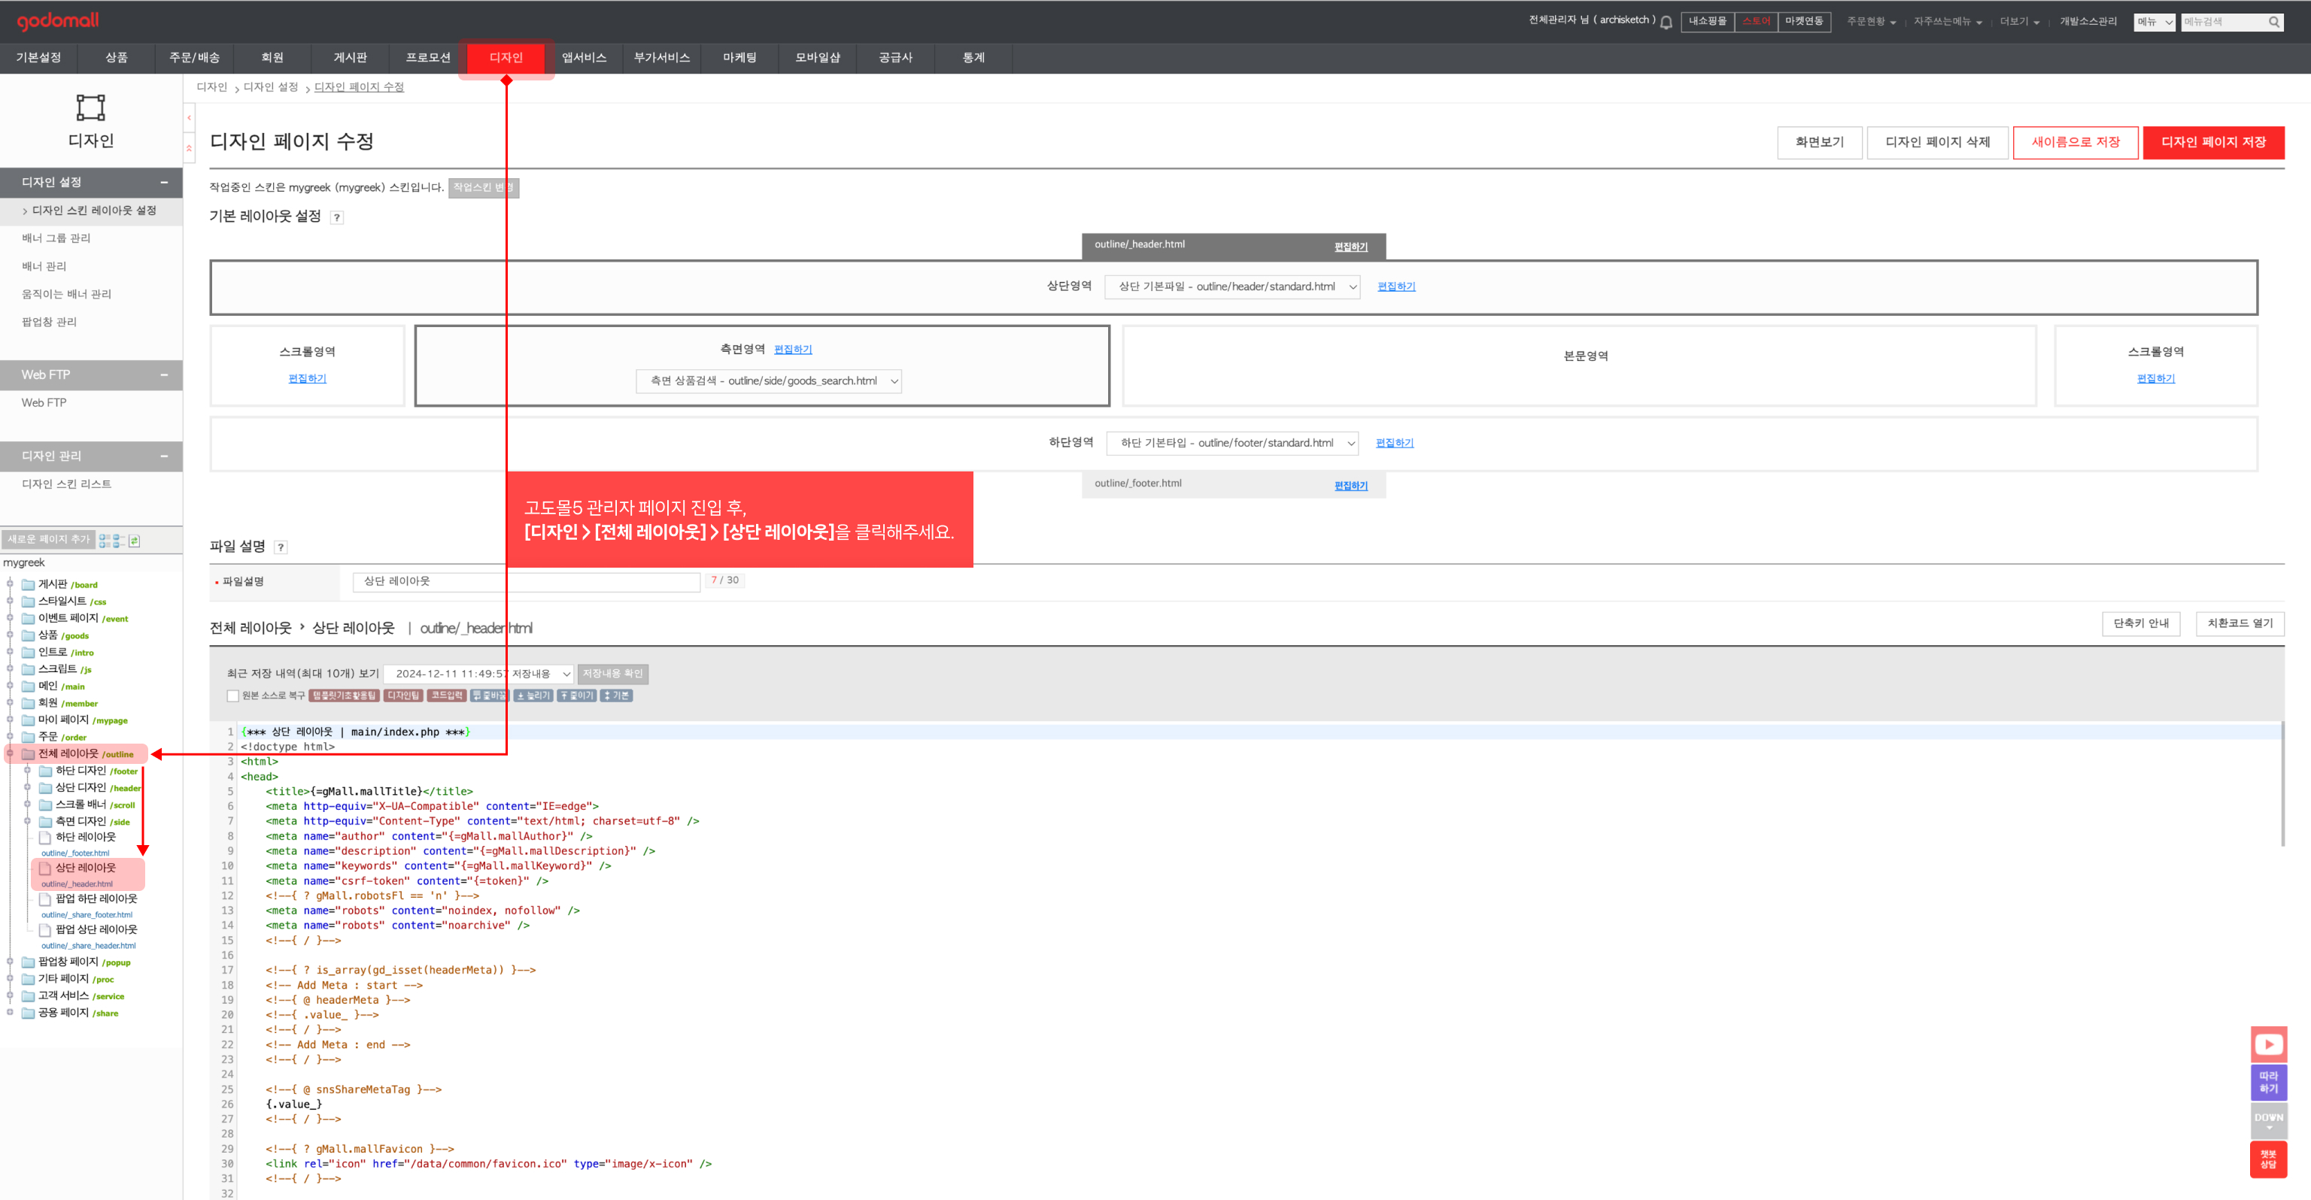Open the 하단영역 footer file dropdown
The height and width of the screenshot is (1200, 2311).
[1233, 443]
